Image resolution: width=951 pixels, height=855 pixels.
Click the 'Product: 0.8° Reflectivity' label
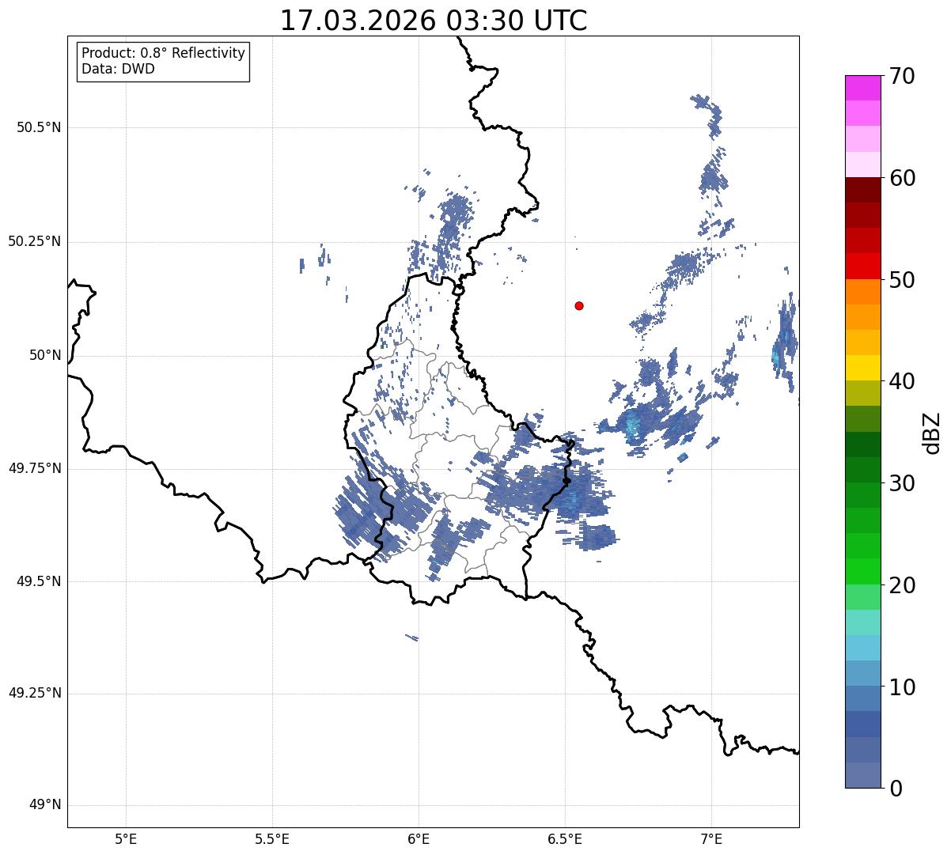[164, 53]
